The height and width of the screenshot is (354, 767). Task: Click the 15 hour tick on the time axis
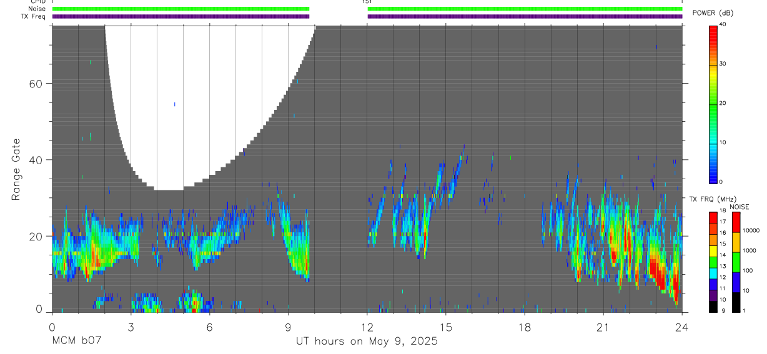[446, 327]
